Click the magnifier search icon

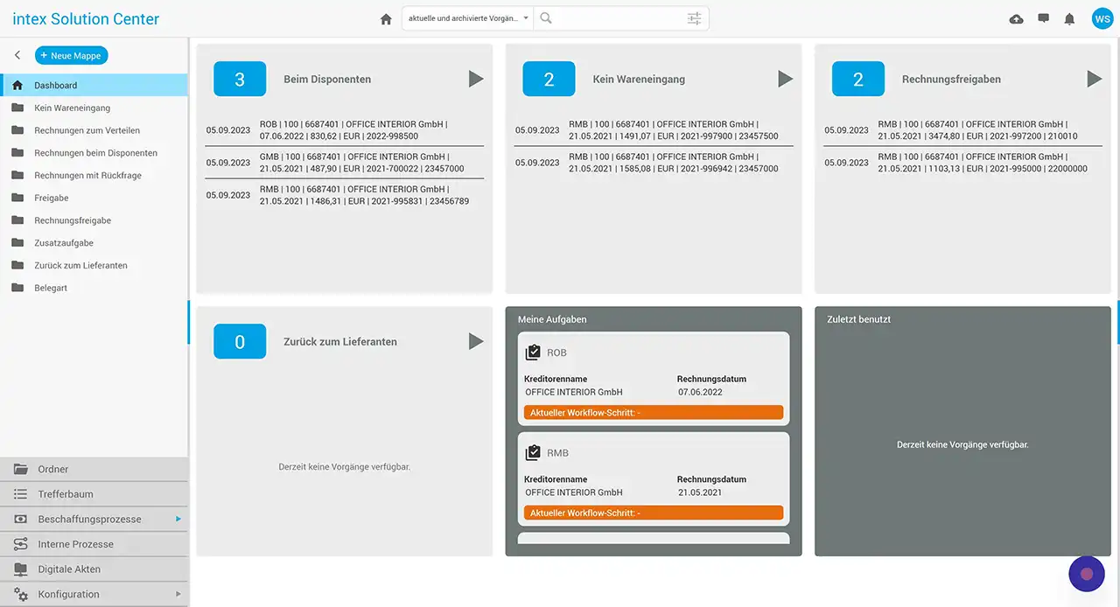(x=546, y=18)
